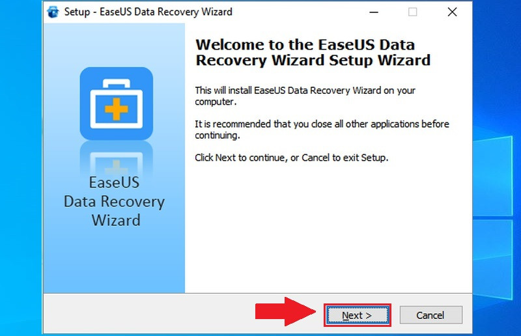Click the faded reflection of the kit logo
Viewport: 521px width, 336px height.
(x=117, y=158)
